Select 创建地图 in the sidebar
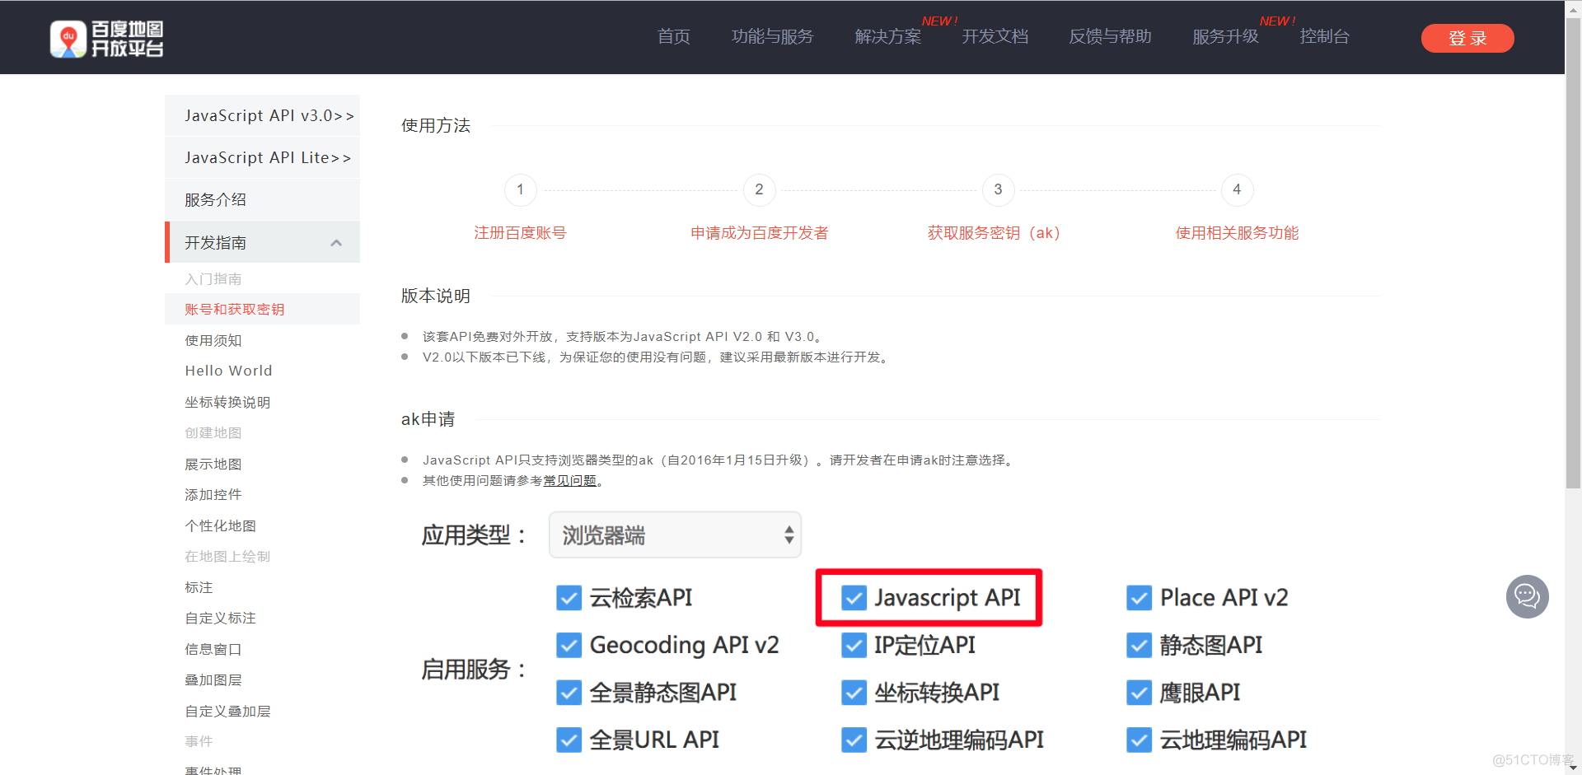 pos(213,433)
